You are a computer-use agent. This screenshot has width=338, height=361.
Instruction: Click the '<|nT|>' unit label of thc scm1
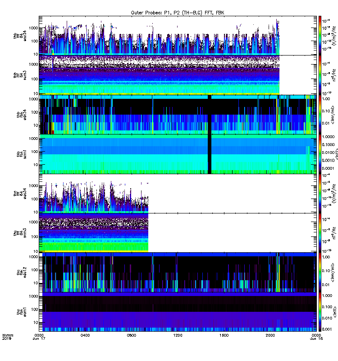[336, 312]
